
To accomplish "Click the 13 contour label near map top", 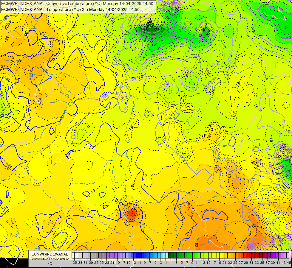I will coord(192,5).
